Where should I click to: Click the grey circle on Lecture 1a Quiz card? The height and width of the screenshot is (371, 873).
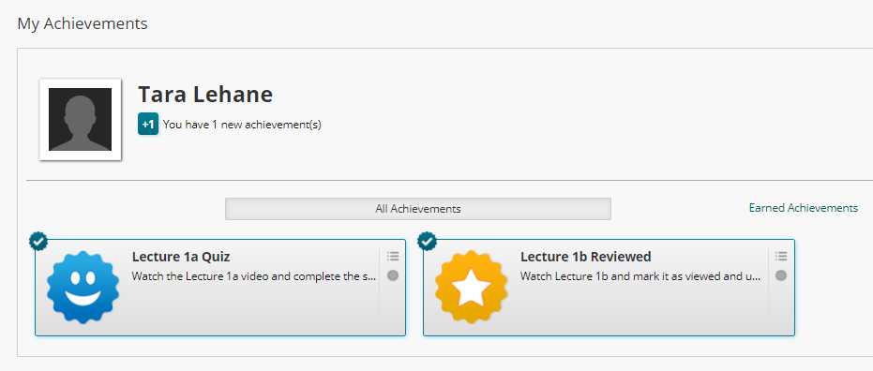click(x=393, y=275)
